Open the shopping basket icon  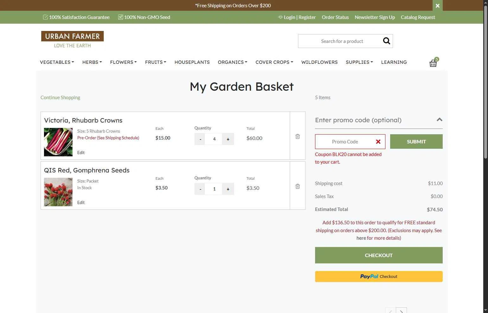click(434, 63)
